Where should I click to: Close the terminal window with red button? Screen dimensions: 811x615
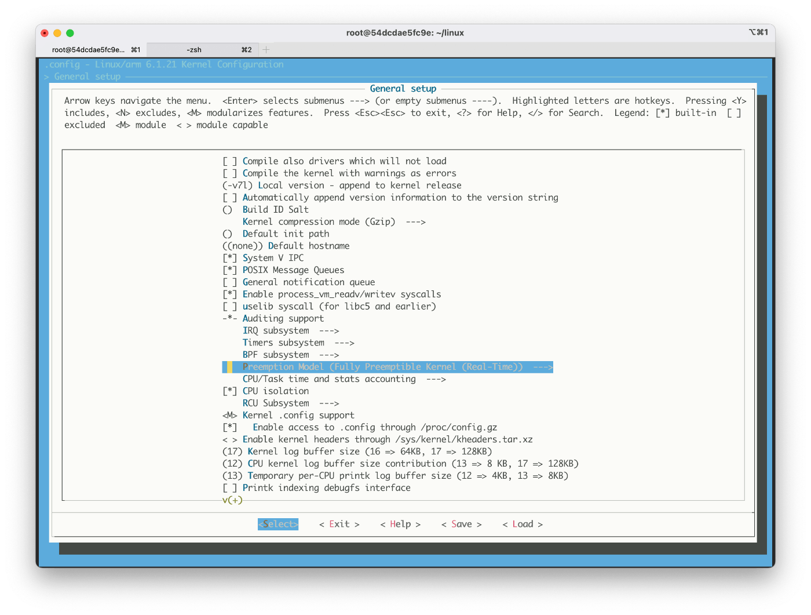[x=45, y=33]
